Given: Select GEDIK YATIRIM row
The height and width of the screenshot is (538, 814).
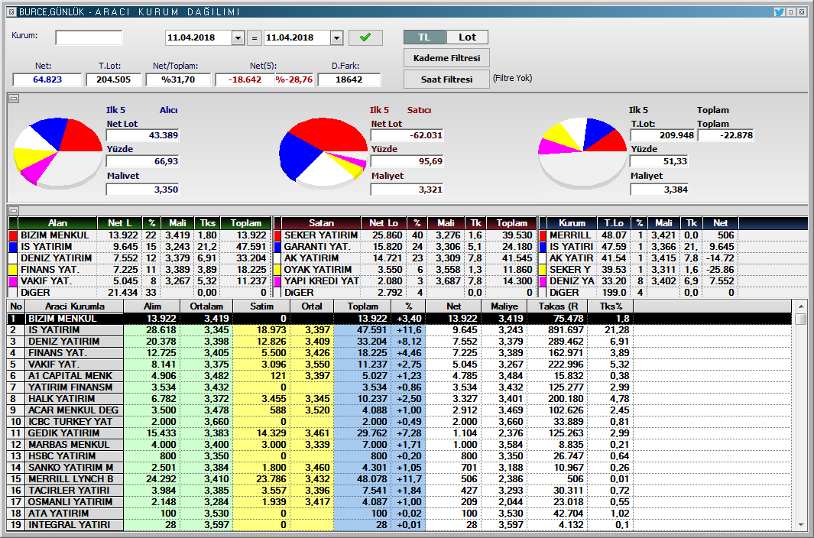Looking at the screenshot, I should point(399,433).
